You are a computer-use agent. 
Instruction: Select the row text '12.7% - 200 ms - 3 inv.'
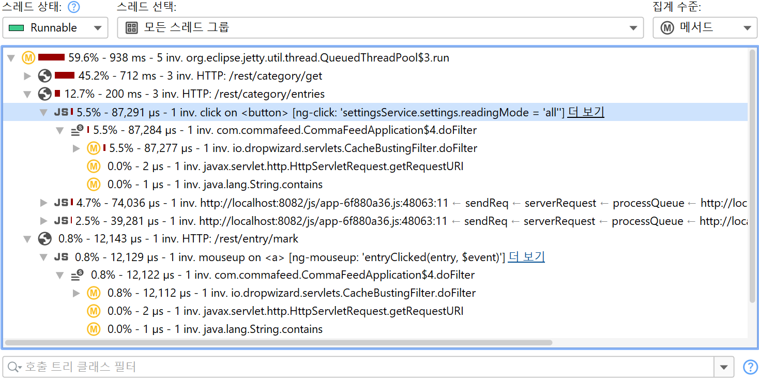[x=122, y=94]
